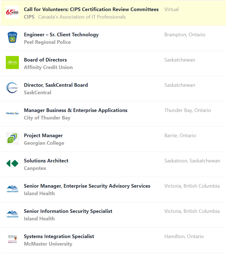226x255 pixels.
Task: Open the Project Manager job listing
Action: (43, 136)
